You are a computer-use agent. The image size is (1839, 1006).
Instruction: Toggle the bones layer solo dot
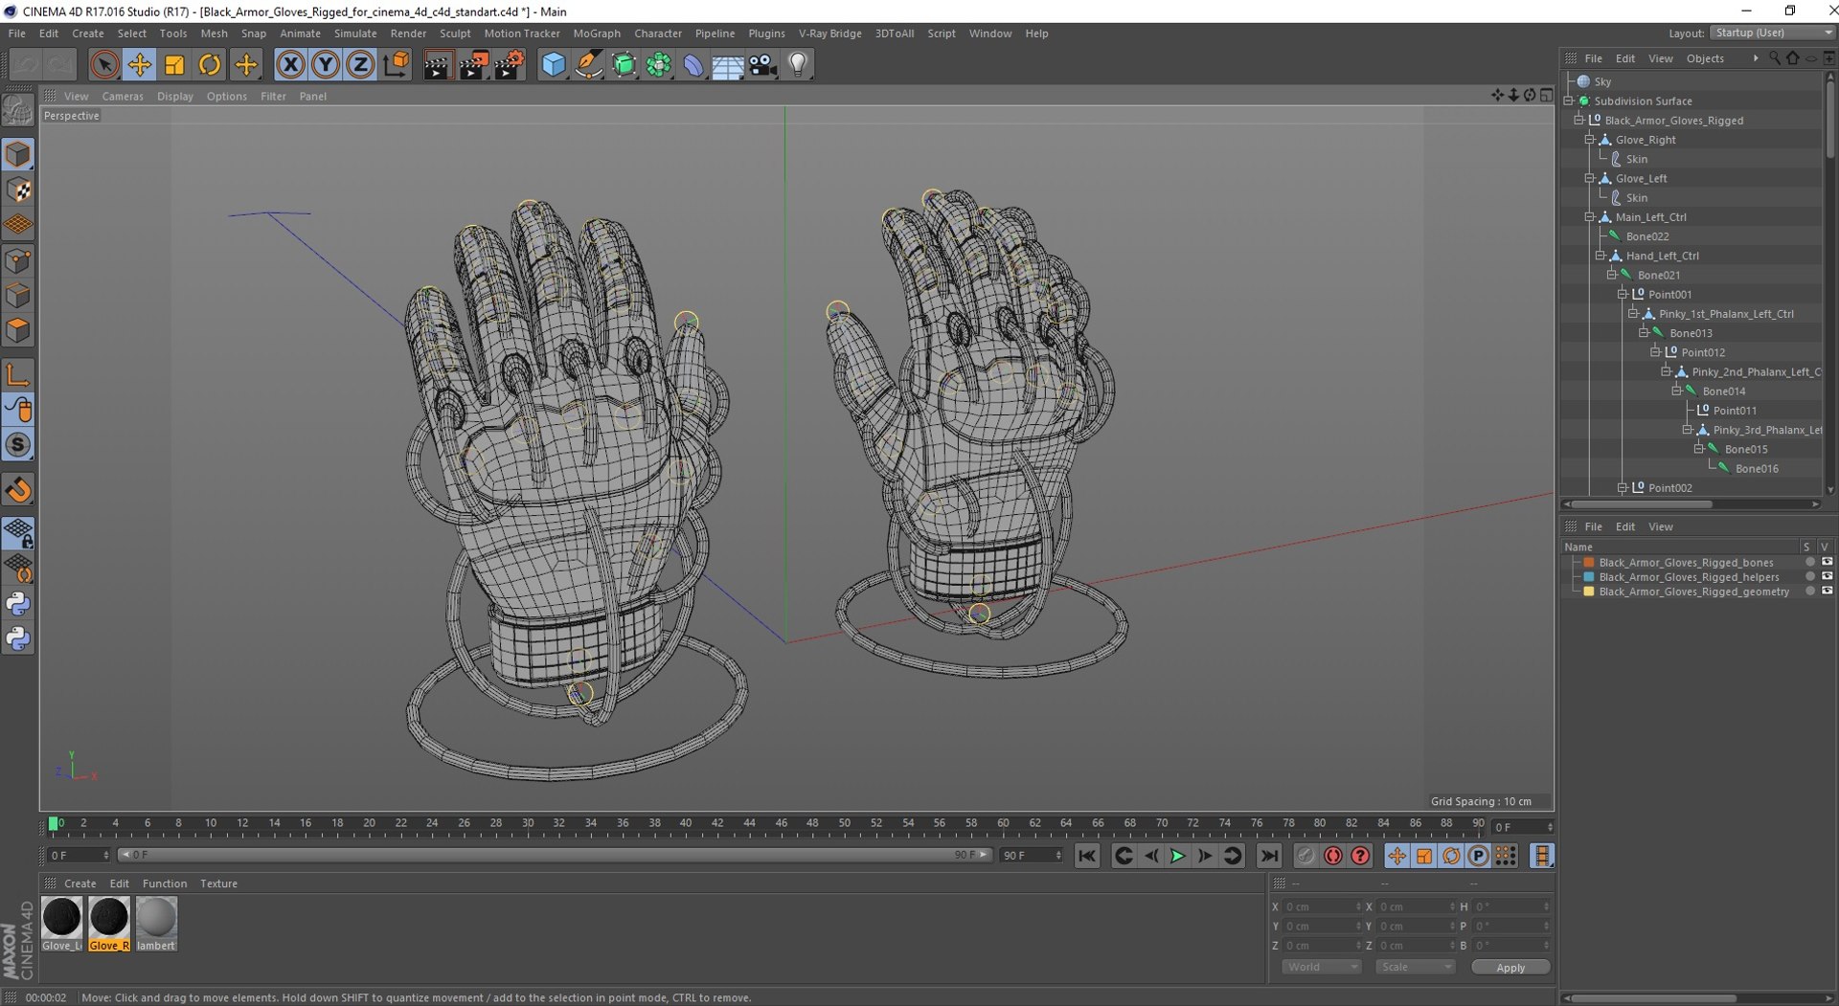point(1809,563)
